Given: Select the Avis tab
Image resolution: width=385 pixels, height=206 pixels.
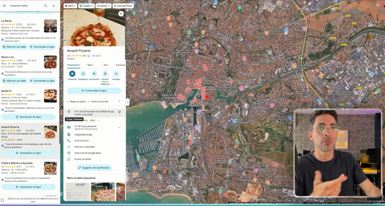Looking at the screenshot, I should click(x=106, y=65).
